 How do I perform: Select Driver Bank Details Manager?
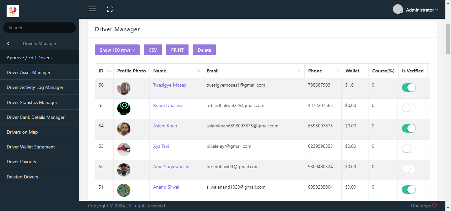coord(40,117)
